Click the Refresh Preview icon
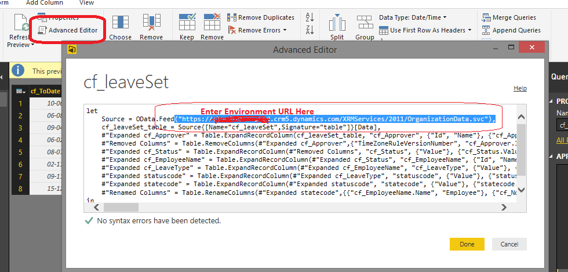 click(21, 23)
